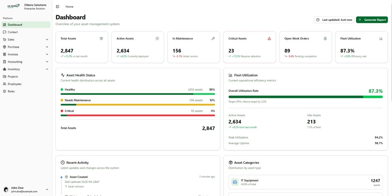Click the Fleet Utilization panel bar-chart icon
Screen dimensions: 392x196
[231, 75]
